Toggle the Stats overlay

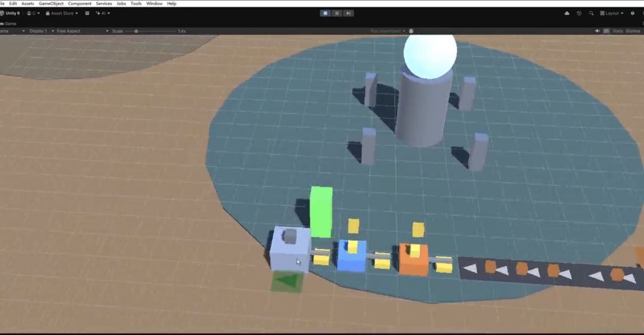(x=618, y=31)
